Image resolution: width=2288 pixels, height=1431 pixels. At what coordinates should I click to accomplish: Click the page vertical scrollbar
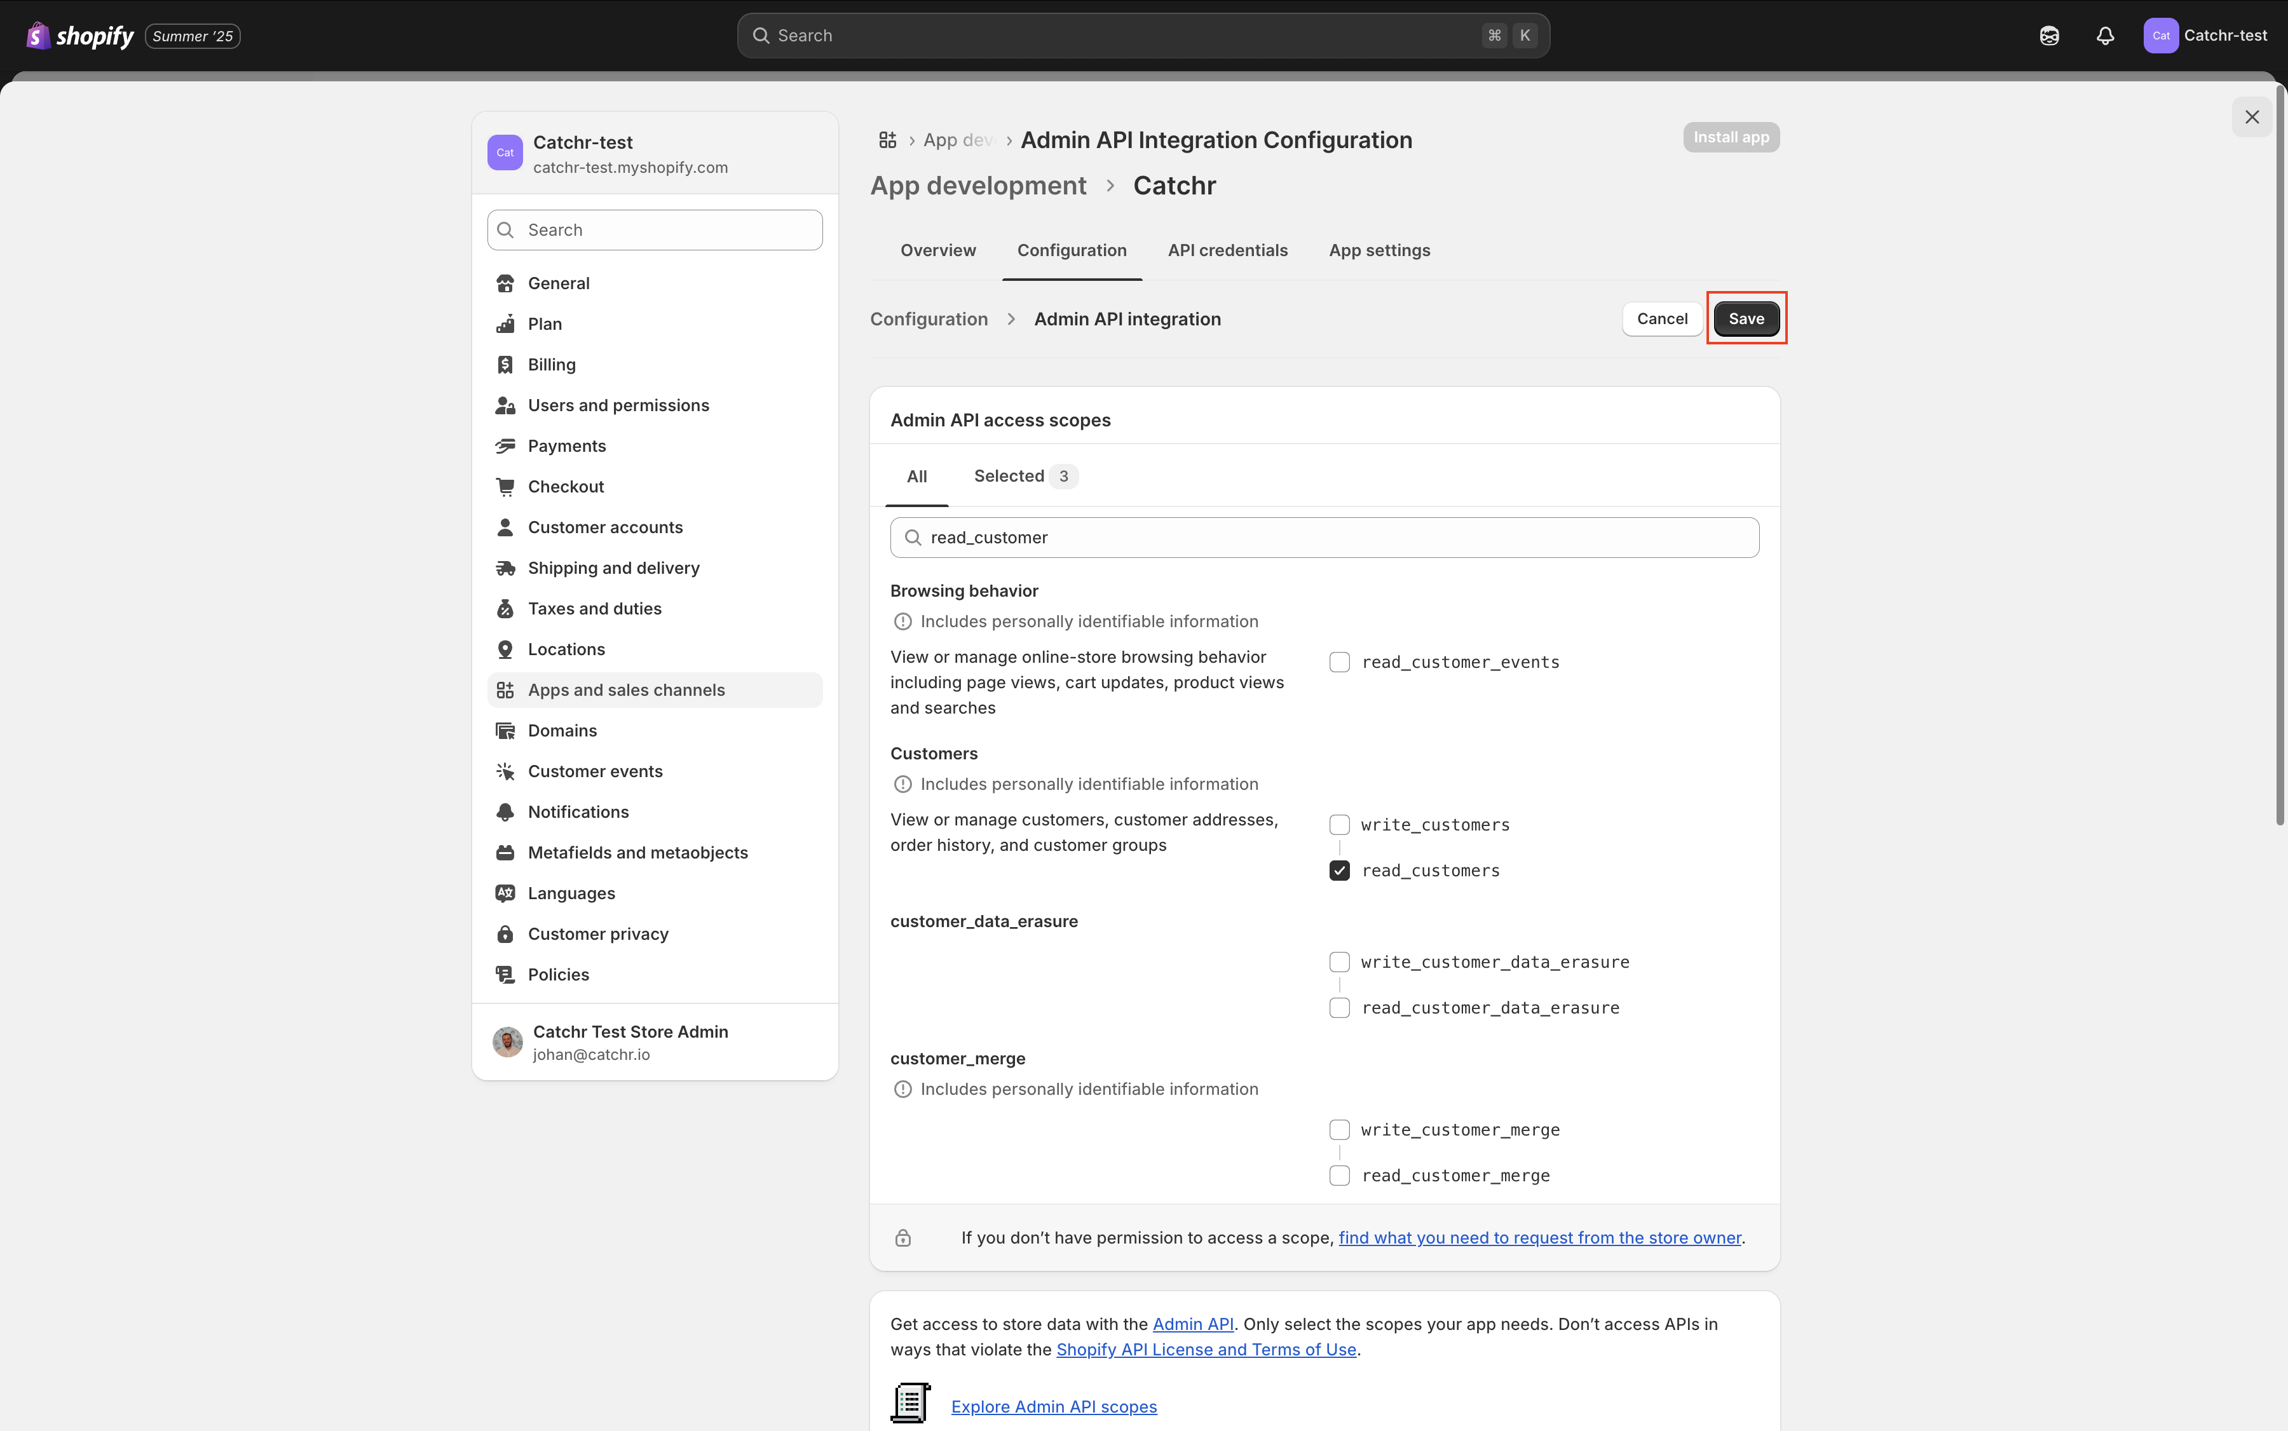click(2282, 454)
